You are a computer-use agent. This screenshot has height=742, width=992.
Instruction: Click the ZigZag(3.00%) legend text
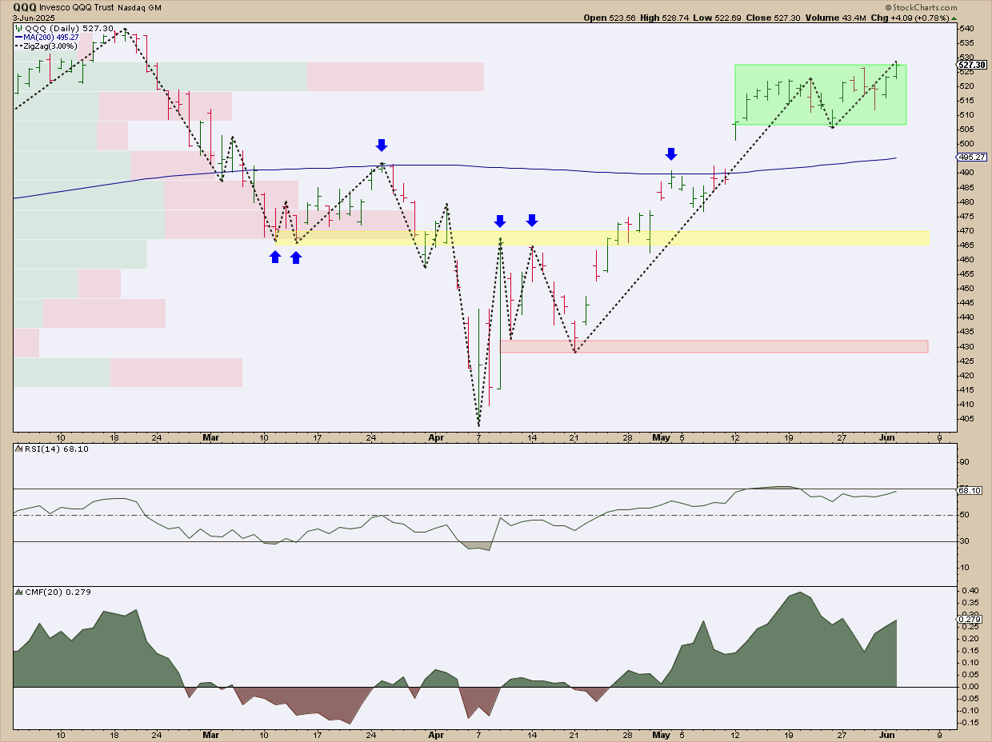[50, 46]
